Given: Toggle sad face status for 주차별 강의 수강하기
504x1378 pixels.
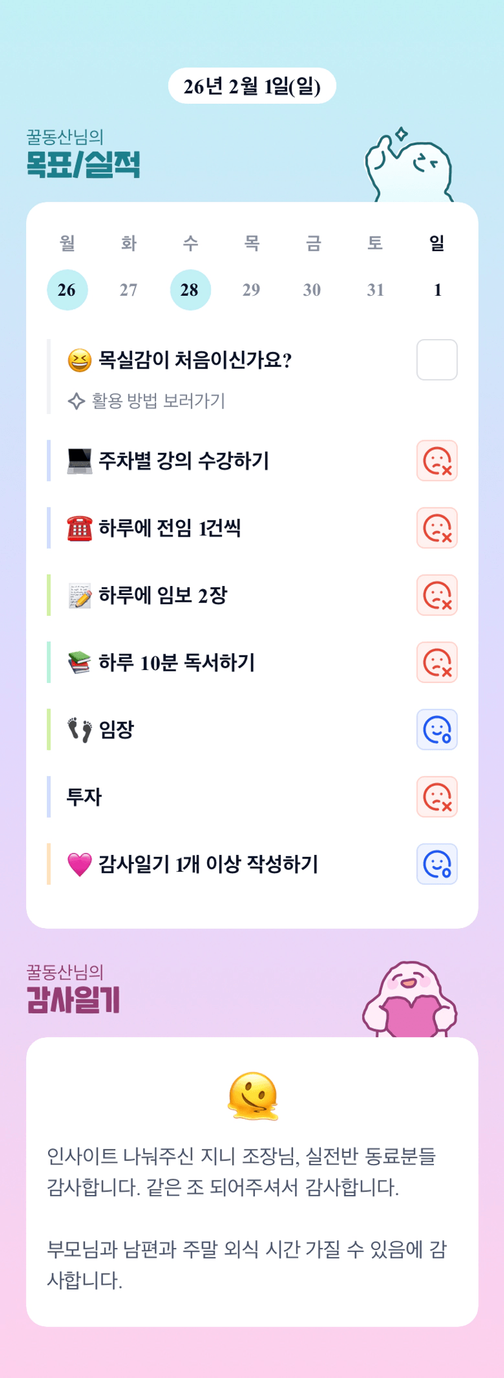Looking at the screenshot, I should (x=436, y=461).
